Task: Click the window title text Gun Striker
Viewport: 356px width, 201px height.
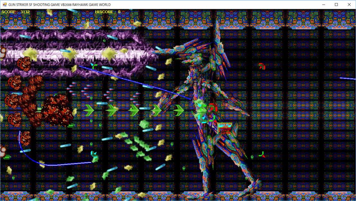Action: coord(59,5)
